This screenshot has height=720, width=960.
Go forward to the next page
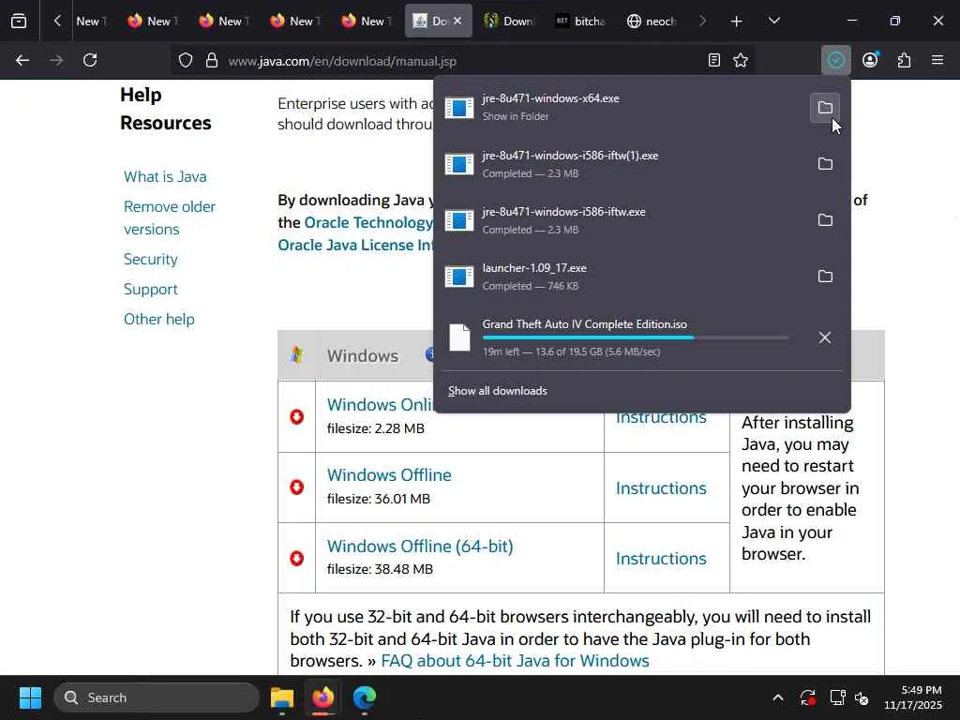coord(56,60)
